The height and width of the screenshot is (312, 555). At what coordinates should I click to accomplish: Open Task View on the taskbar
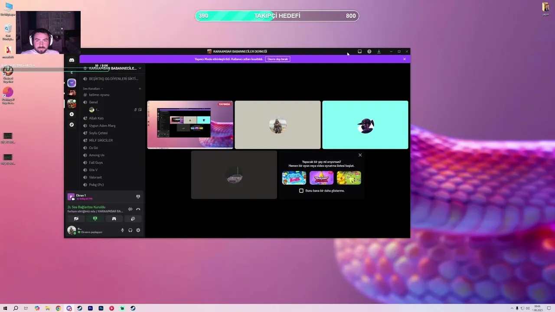26,309
